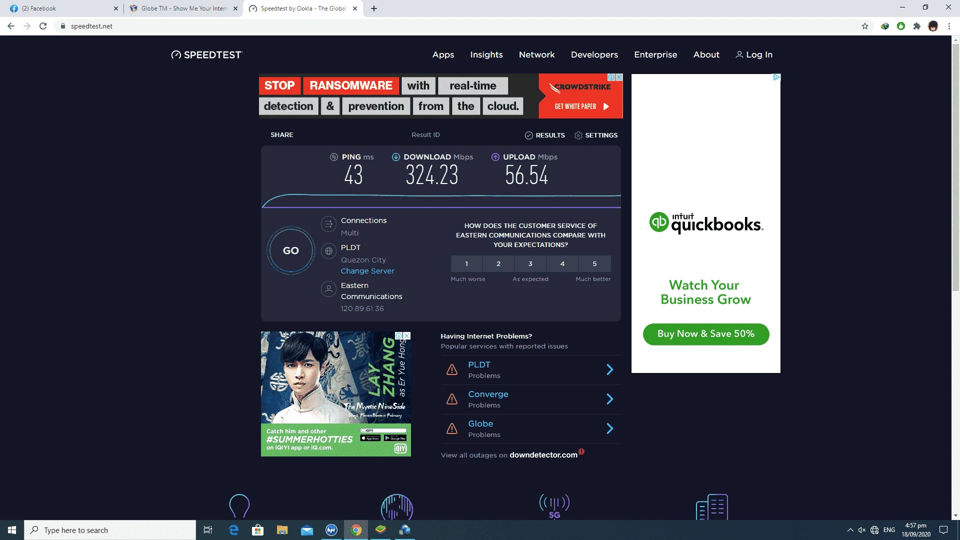This screenshot has width=960, height=540.
Task: Click the SHARE label
Action: point(282,135)
